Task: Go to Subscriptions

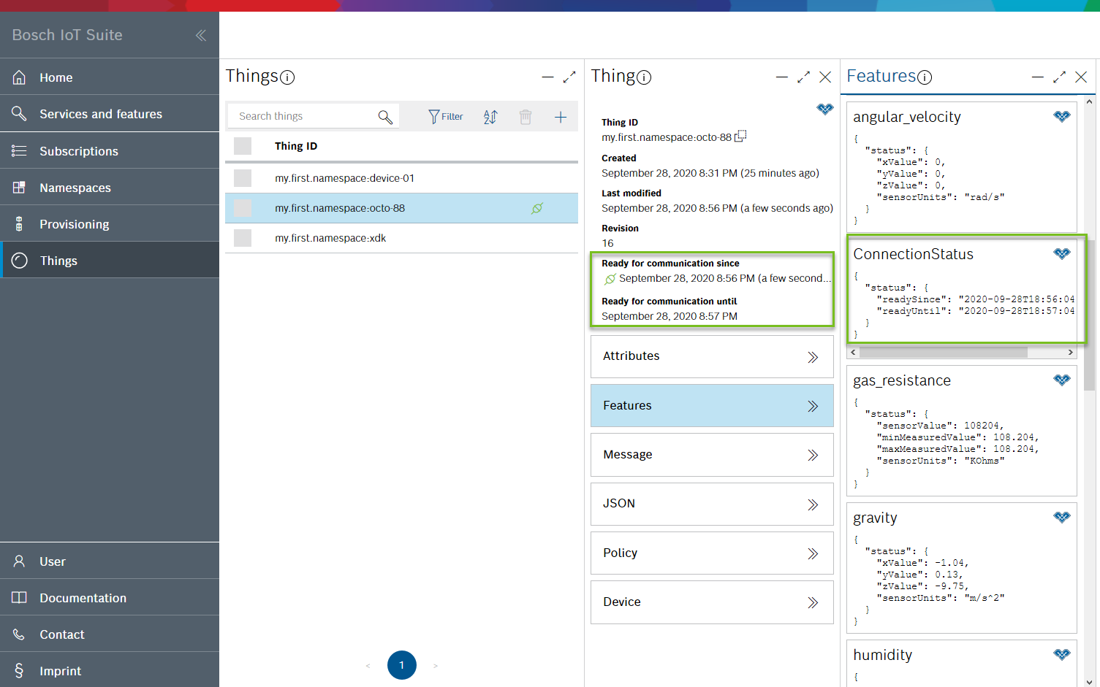Action: pyautogui.click(x=110, y=151)
